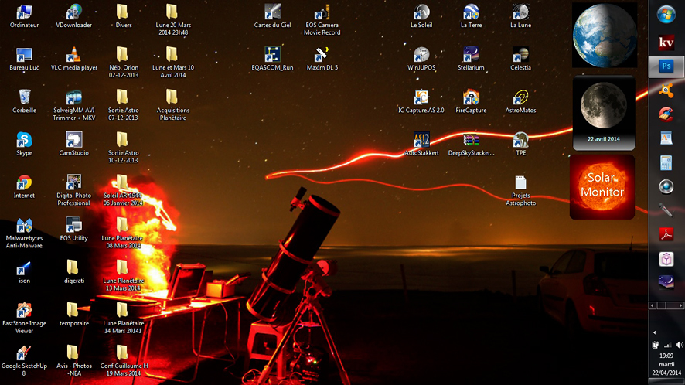Open EQASCOM_Run shortcut

(273, 59)
